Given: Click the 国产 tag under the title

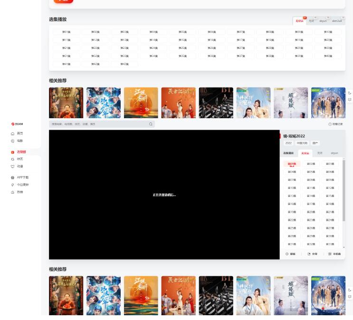Looking at the screenshot, I should [315, 143].
